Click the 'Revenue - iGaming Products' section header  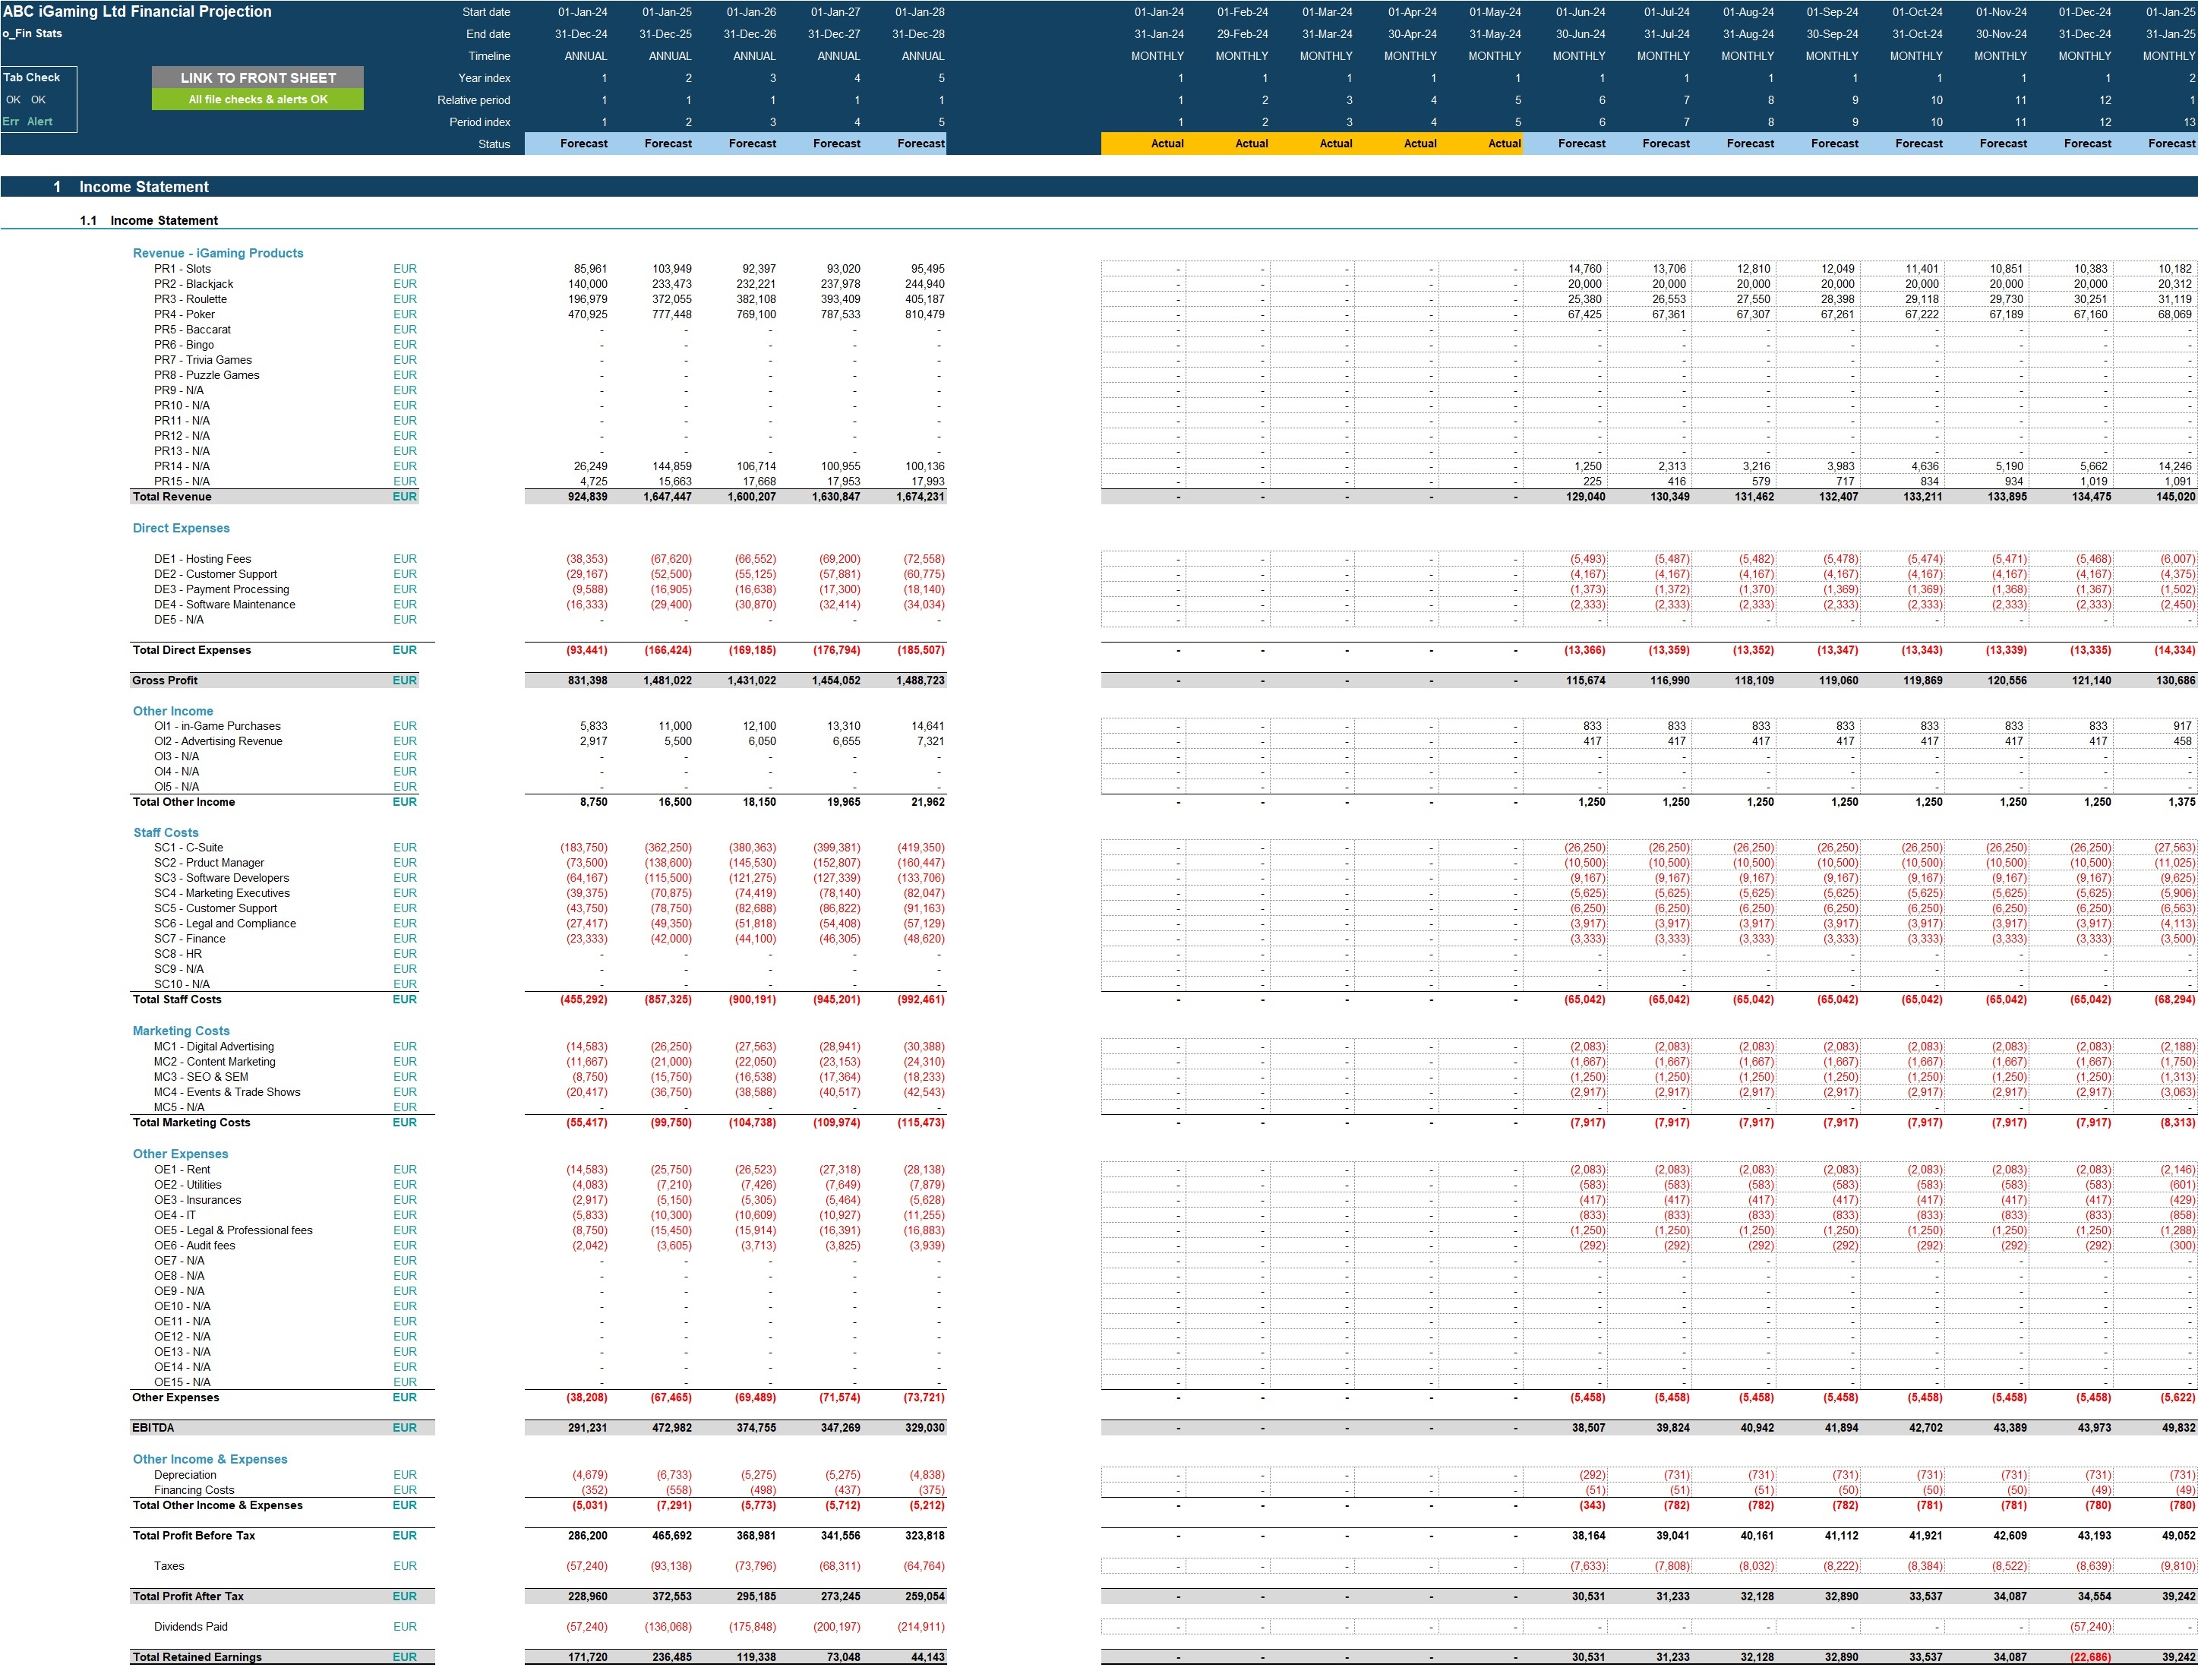click(219, 253)
